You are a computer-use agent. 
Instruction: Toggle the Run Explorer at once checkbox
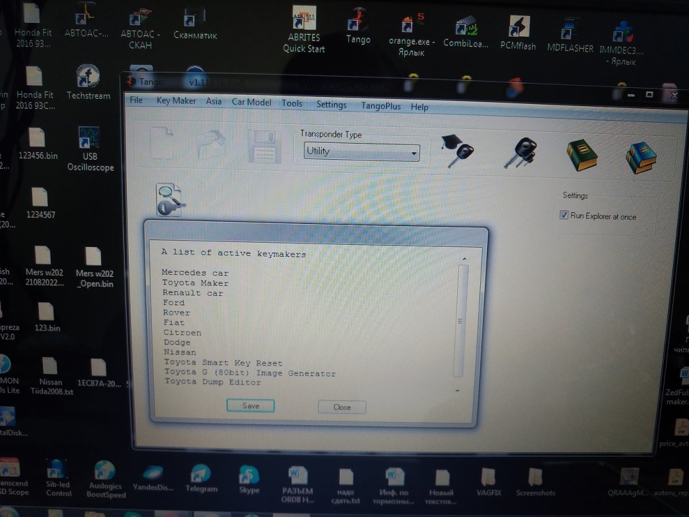click(564, 215)
